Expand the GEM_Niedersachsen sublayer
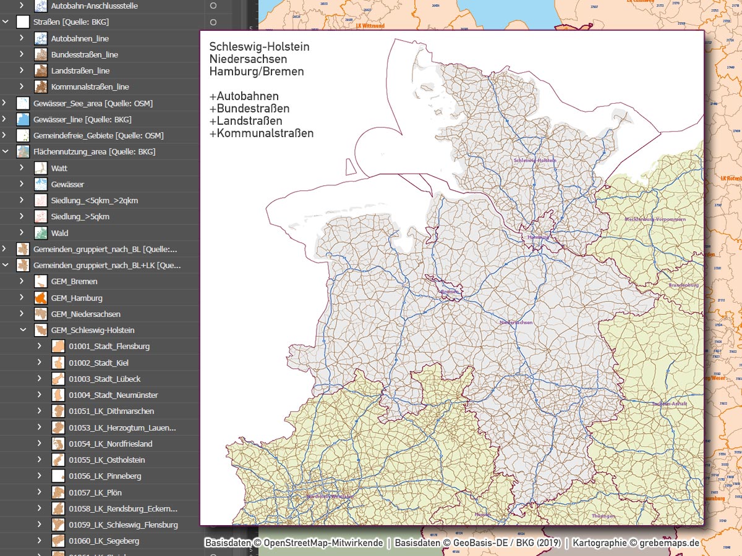 23,314
